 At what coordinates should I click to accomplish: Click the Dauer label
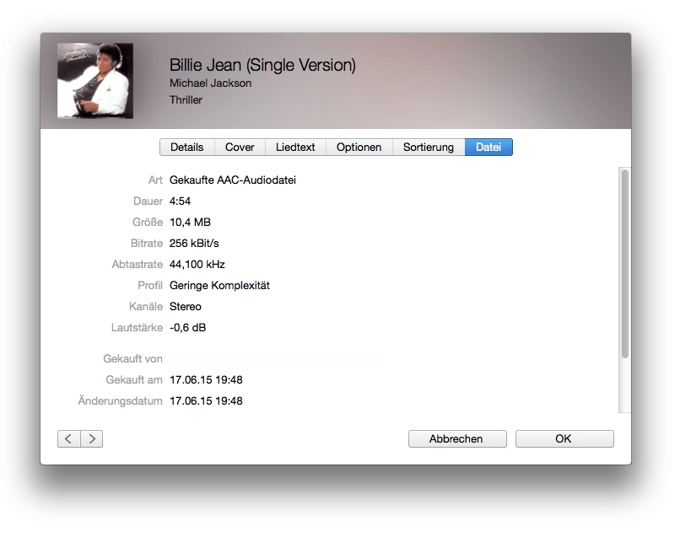click(x=148, y=201)
